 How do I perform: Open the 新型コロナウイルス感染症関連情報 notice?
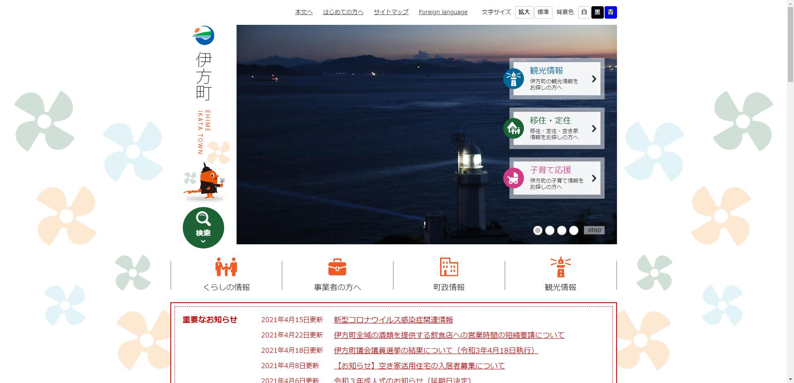click(x=393, y=320)
